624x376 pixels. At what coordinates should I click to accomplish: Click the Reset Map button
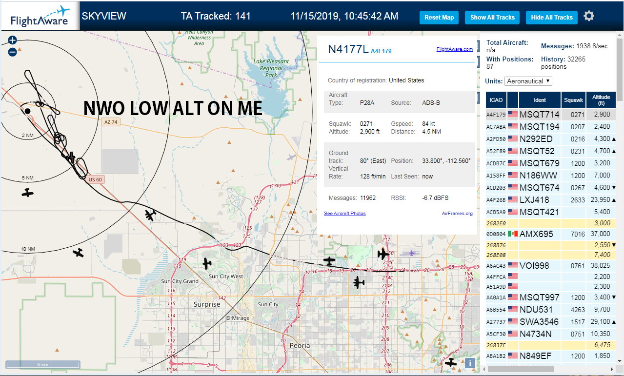click(x=439, y=18)
